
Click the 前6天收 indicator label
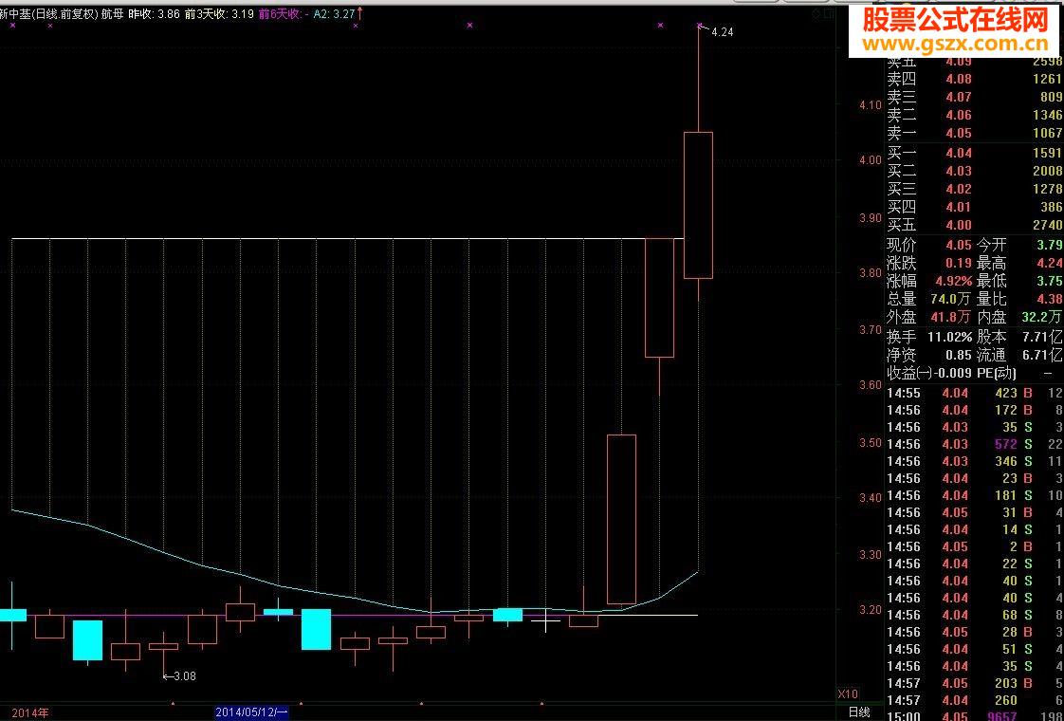tap(279, 13)
